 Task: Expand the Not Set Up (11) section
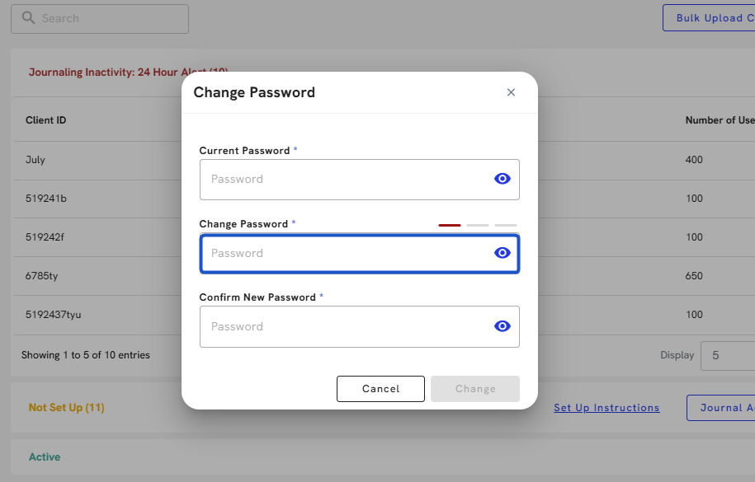(x=66, y=408)
